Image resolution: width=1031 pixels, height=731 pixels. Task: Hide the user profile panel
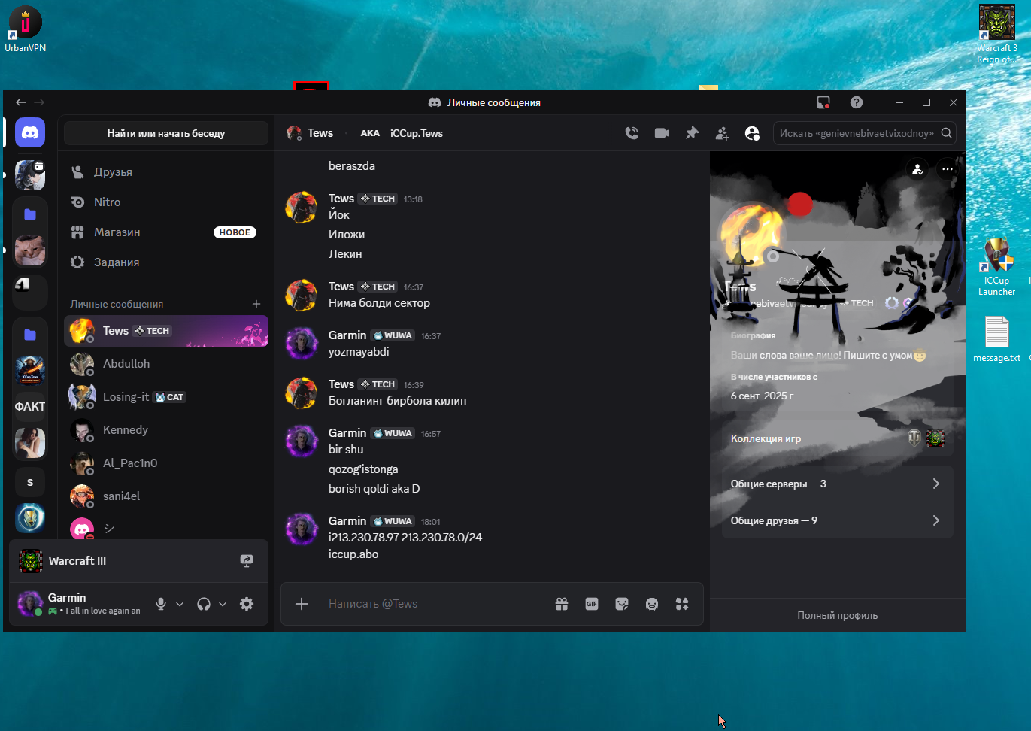click(x=752, y=133)
